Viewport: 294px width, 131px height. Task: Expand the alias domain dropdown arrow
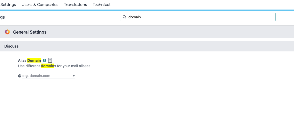pos(74,76)
